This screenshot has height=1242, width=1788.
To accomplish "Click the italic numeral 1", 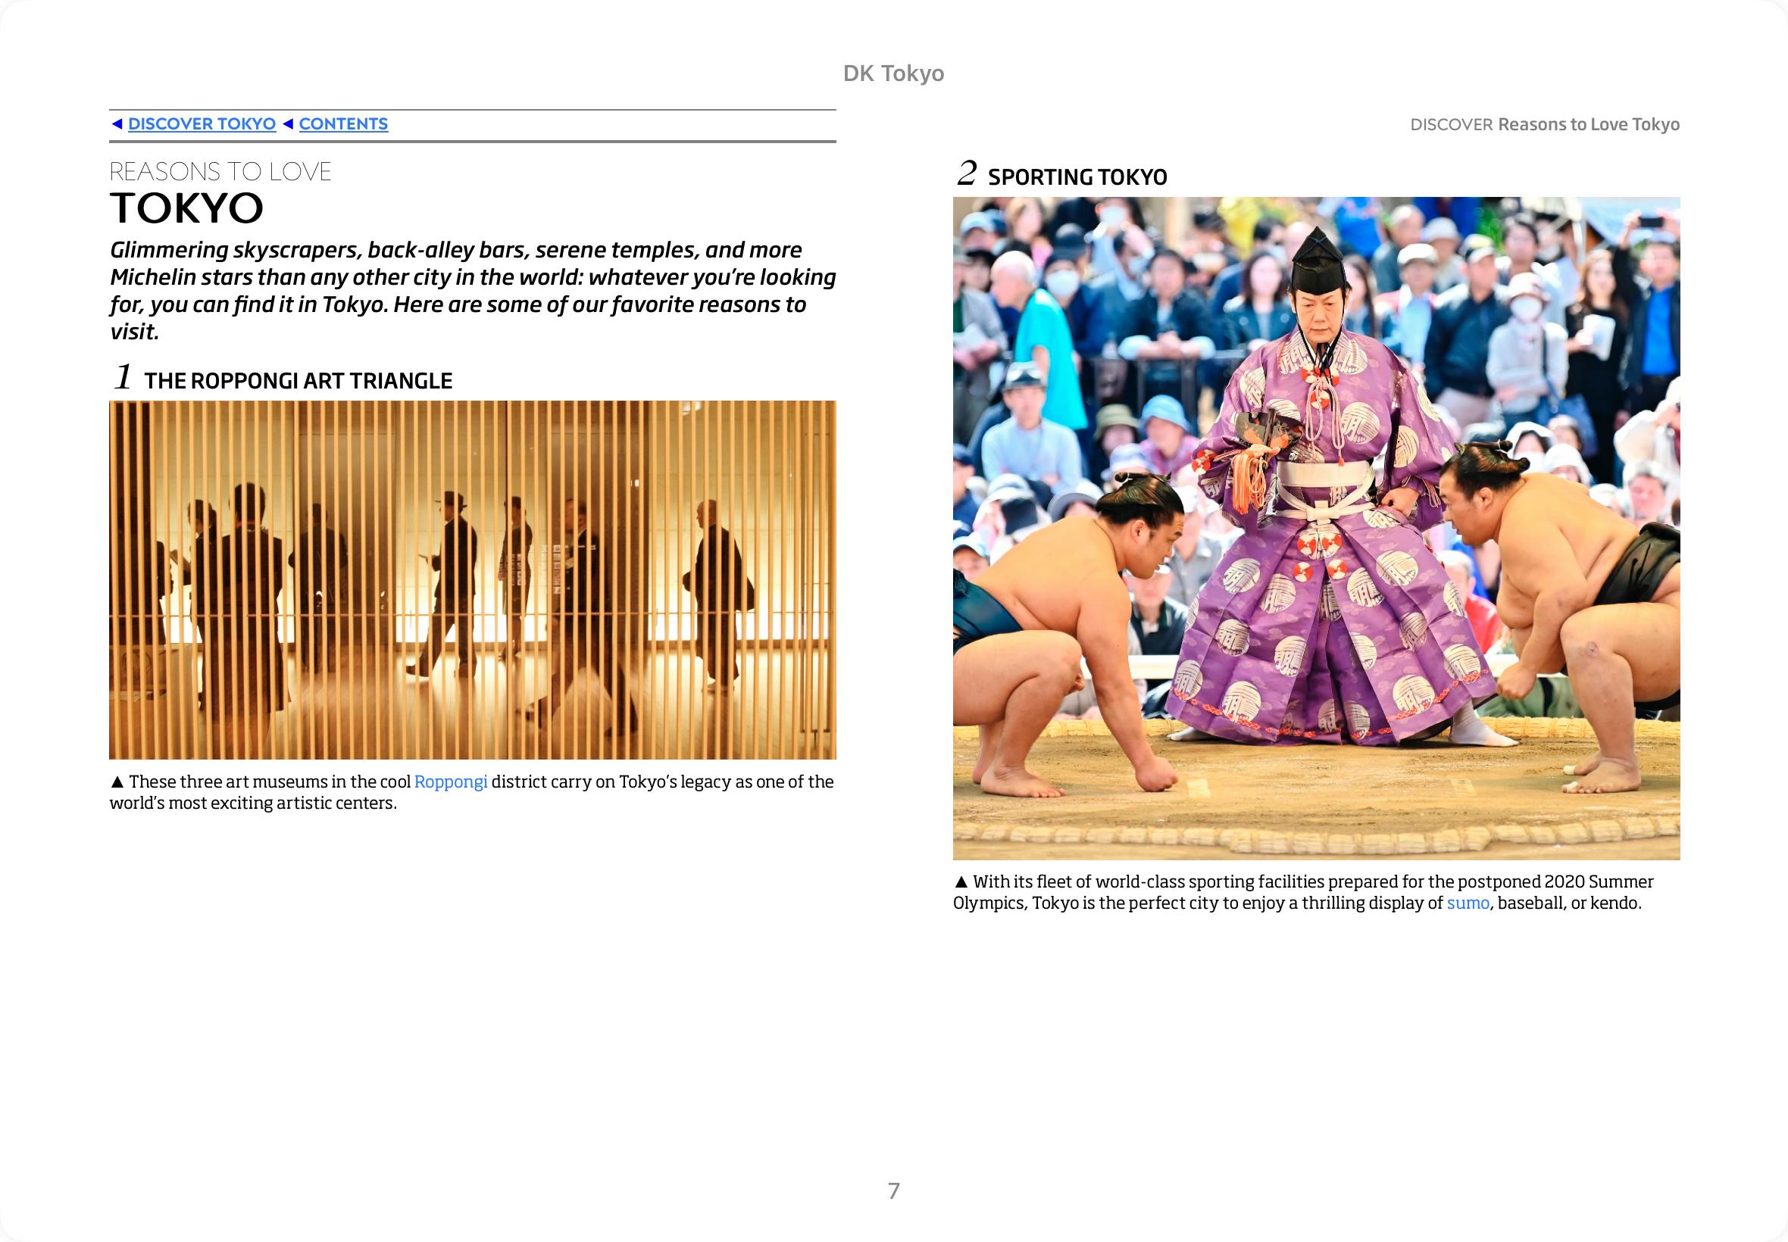I will pyautogui.click(x=123, y=377).
